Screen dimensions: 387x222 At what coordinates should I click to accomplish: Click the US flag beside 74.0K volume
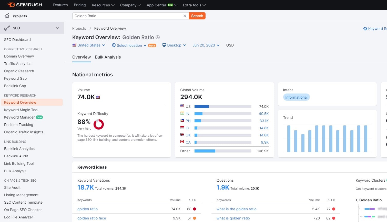pos(98,97)
